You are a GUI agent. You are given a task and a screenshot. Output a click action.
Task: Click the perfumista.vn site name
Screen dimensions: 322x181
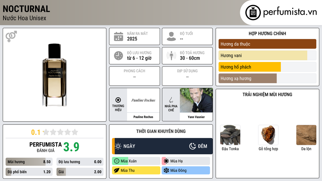click(x=290, y=12)
